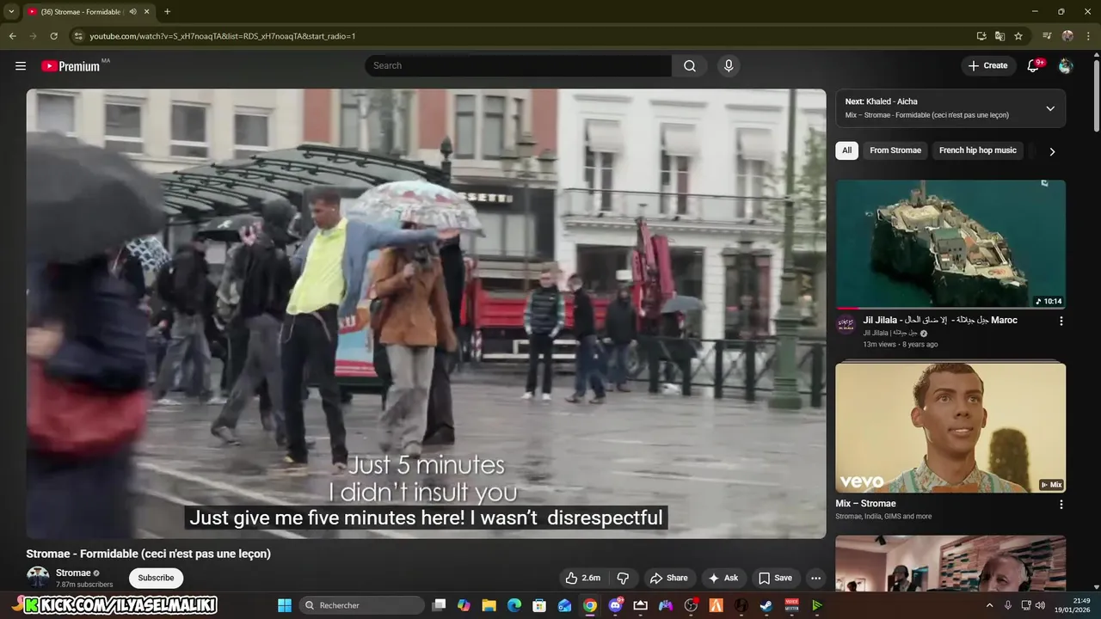Image resolution: width=1101 pixels, height=619 pixels.
Task: Click '13m views • 8 years ago' text
Action: pos(901,344)
